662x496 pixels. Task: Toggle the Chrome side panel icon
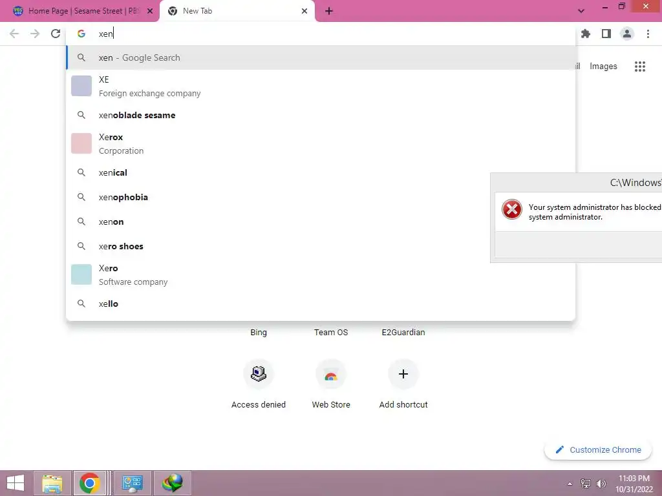(x=606, y=34)
